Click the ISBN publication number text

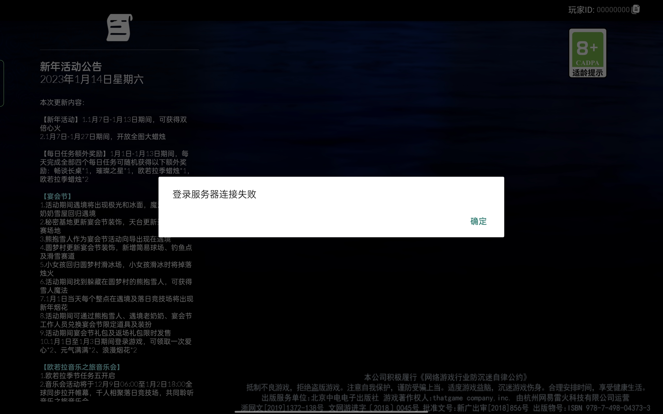pos(609,408)
